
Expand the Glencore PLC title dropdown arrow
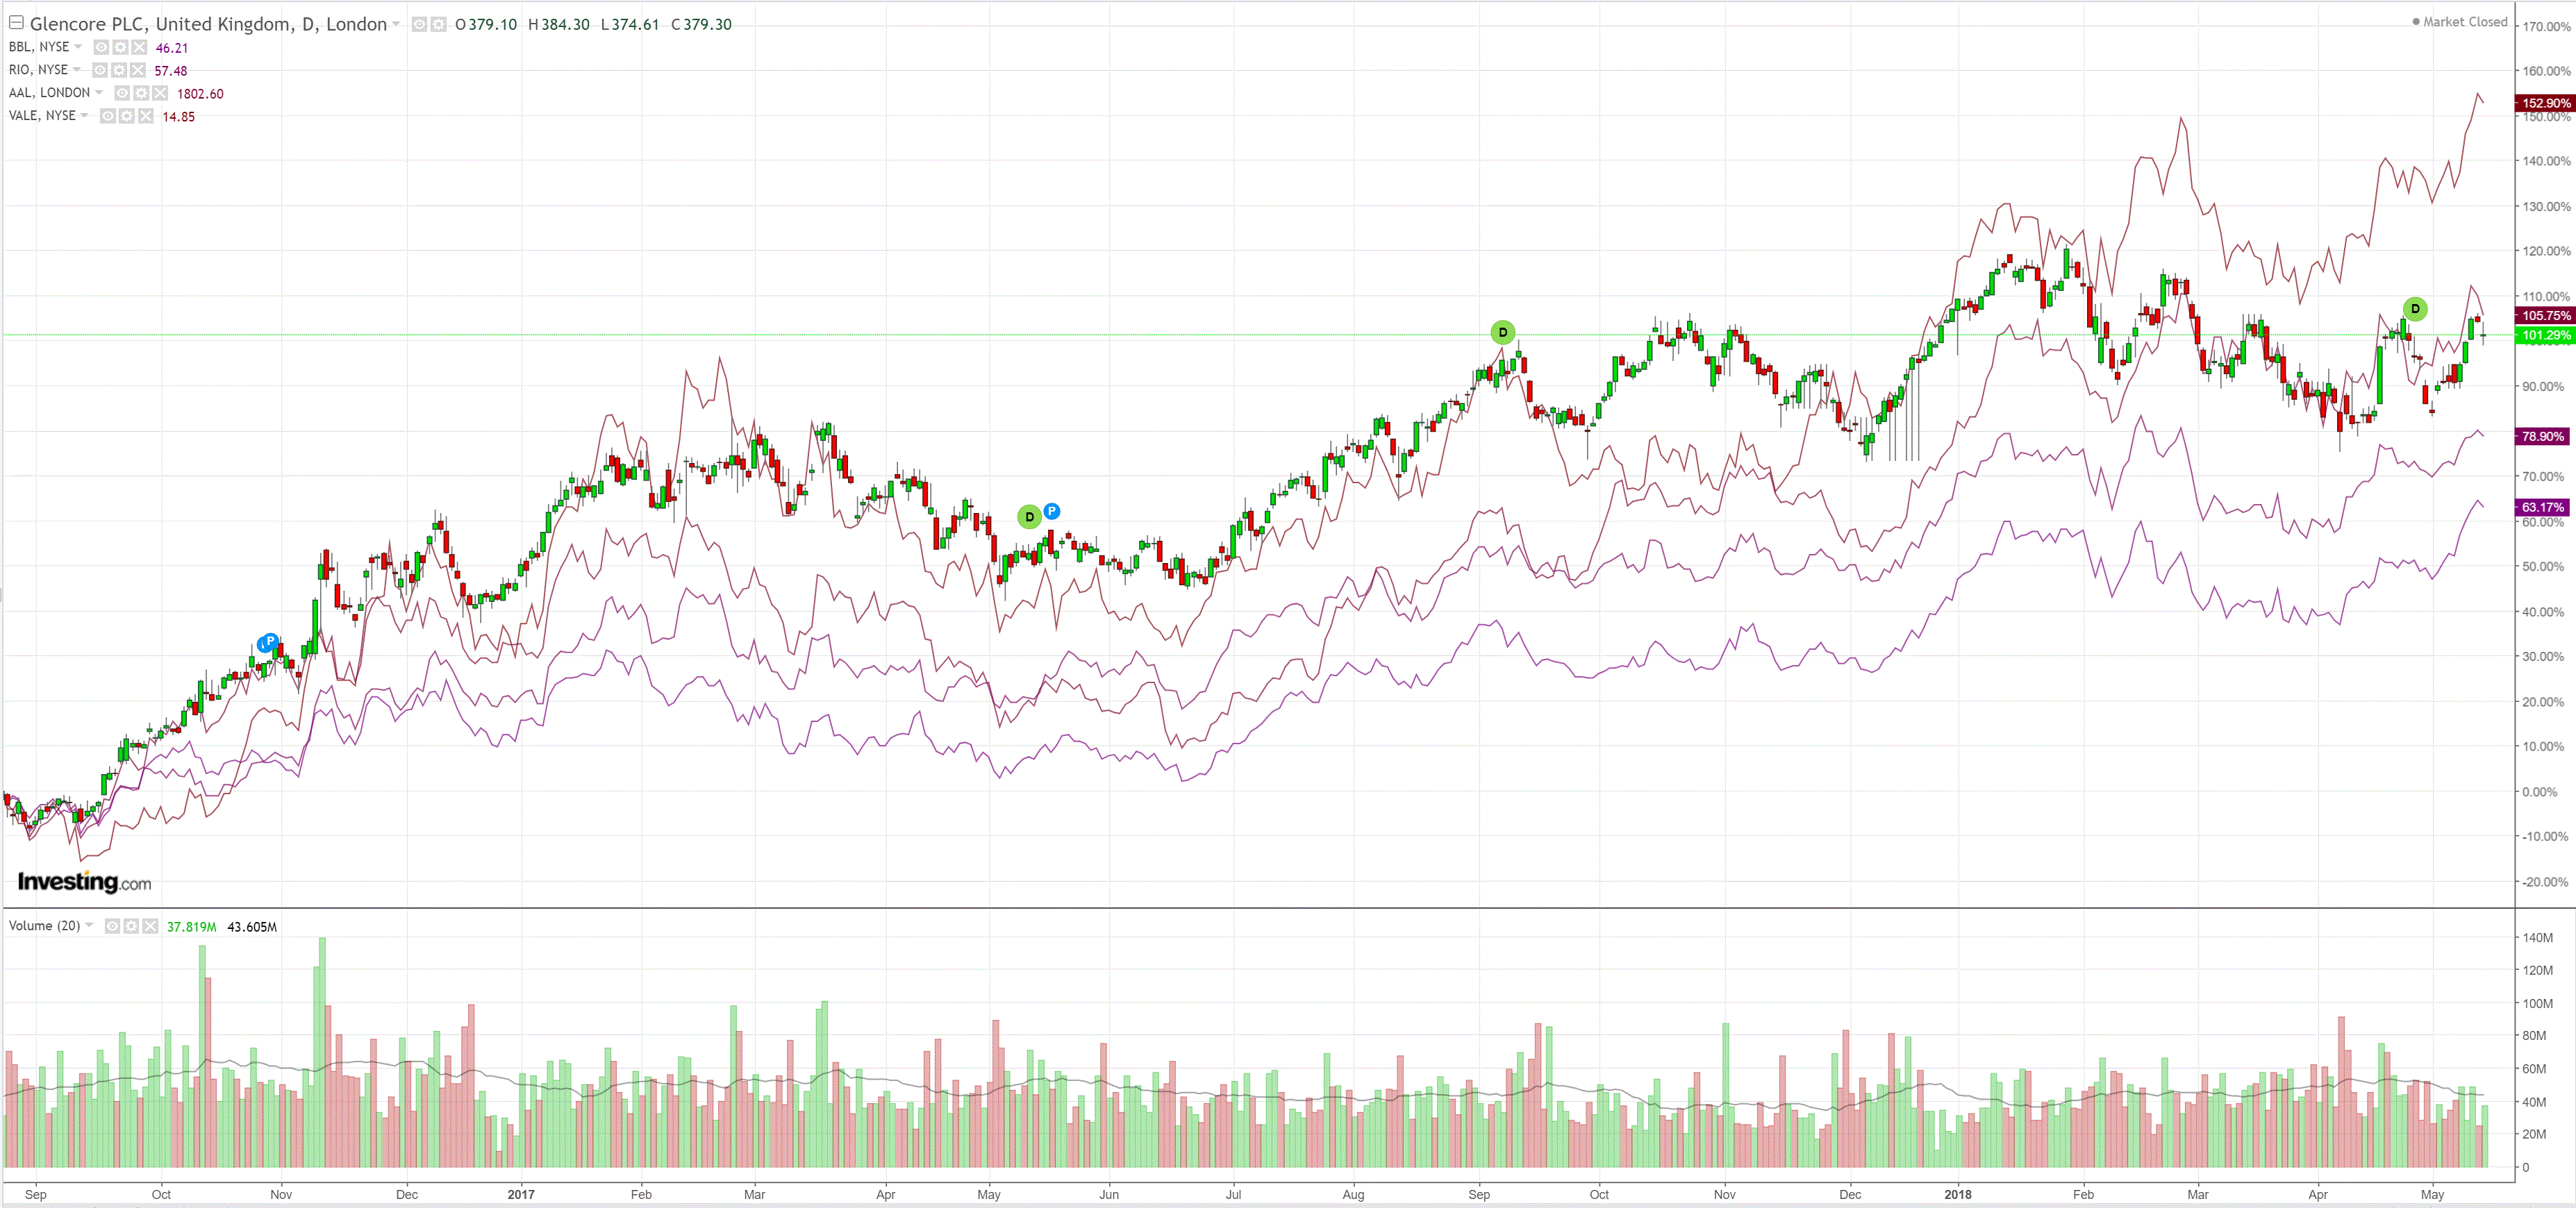click(x=396, y=24)
